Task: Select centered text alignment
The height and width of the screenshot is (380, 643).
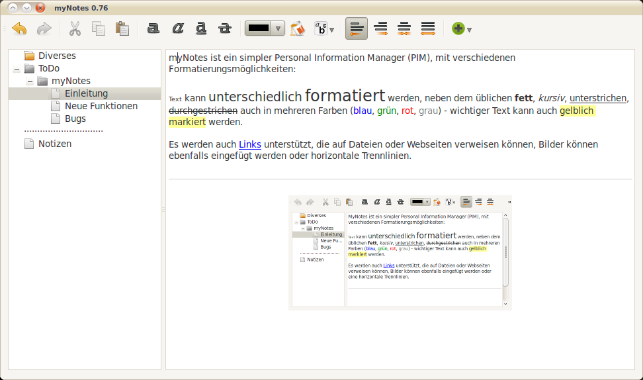Action: coord(404,28)
